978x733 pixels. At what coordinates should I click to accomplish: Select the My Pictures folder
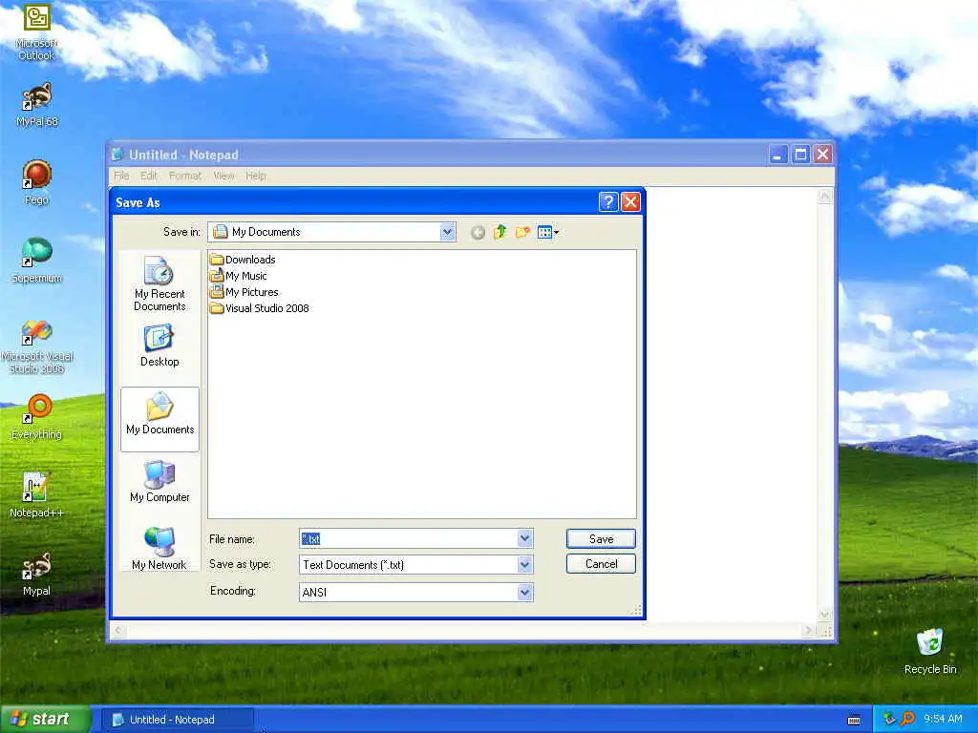click(x=244, y=292)
